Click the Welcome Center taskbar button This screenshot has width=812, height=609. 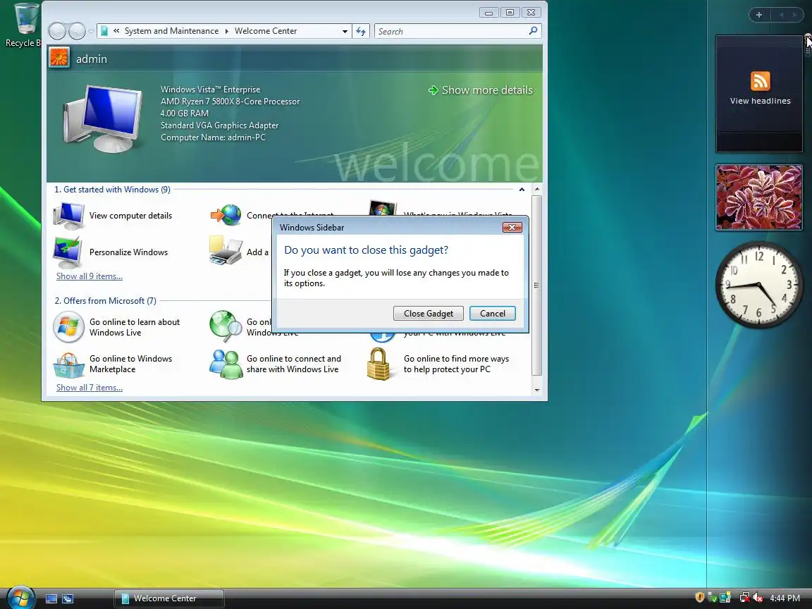tap(169, 598)
